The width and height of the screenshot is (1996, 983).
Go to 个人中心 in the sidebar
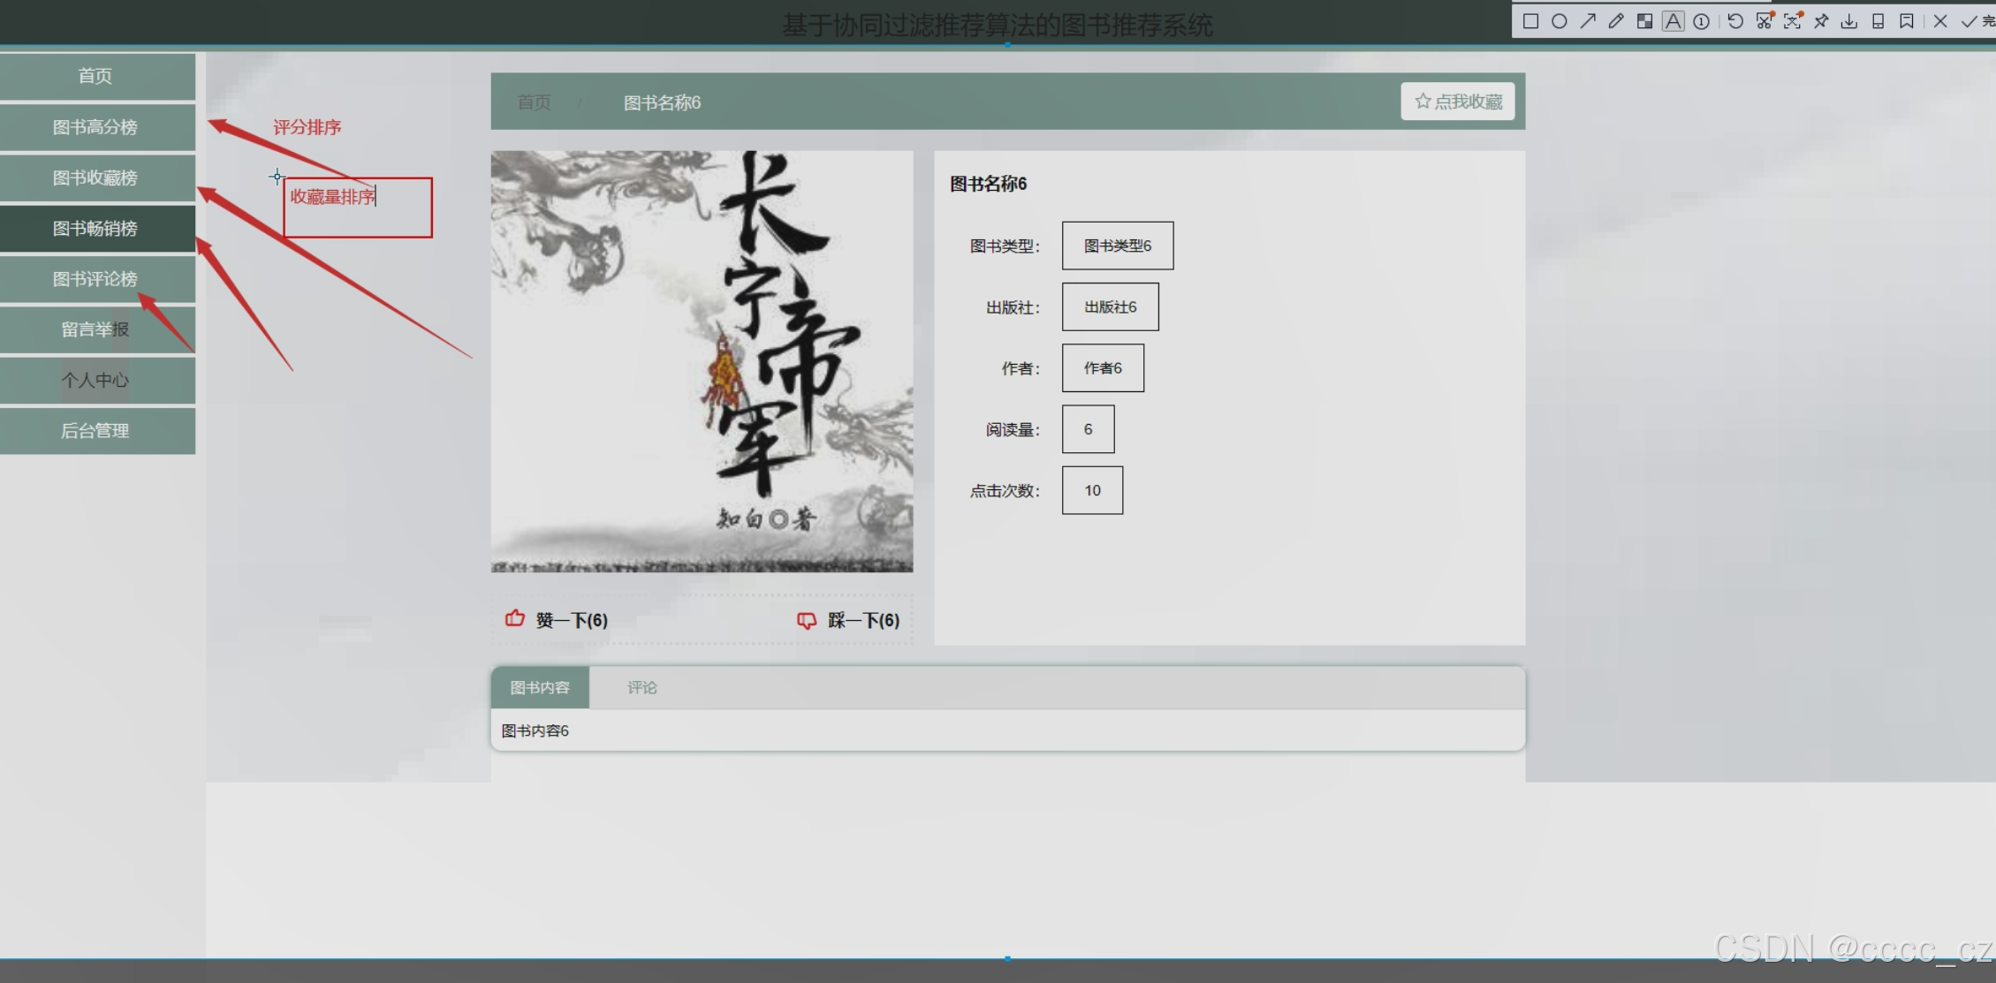click(x=97, y=381)
